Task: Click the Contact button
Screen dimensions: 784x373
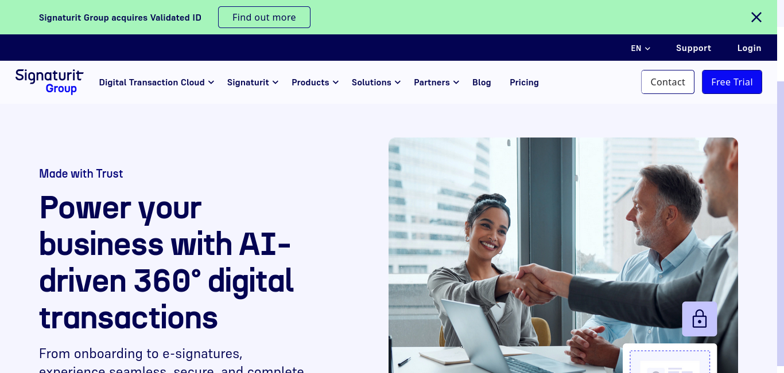Action: 667,82
